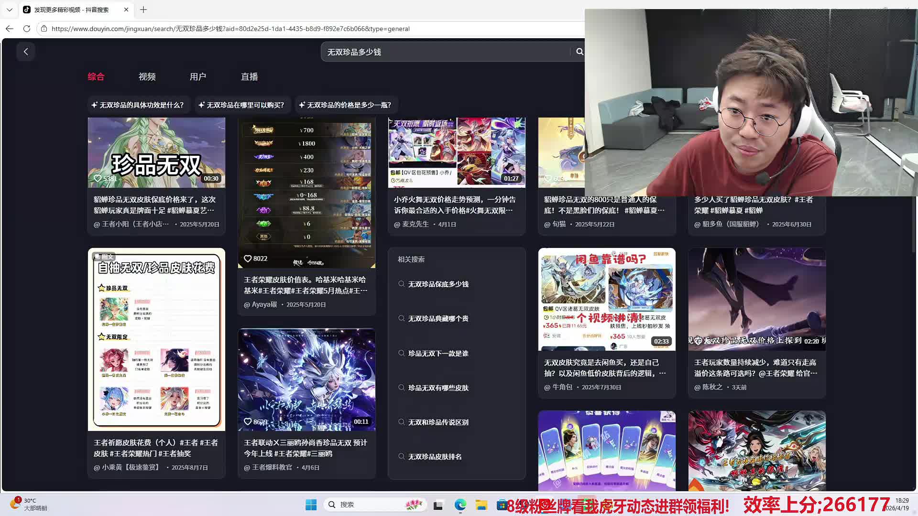The height and width of the screenshot is (516, 918).
Task: Open File Explorer from the taskbar
Action: tap(481, 505)
